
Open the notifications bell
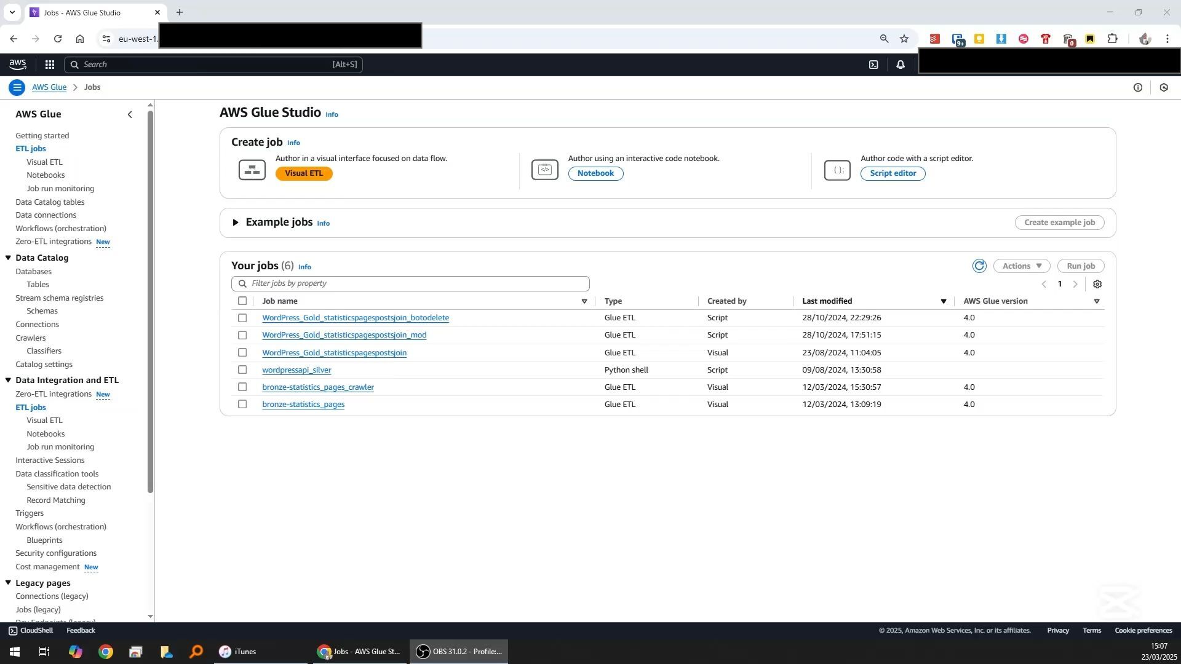pos(901,65)
